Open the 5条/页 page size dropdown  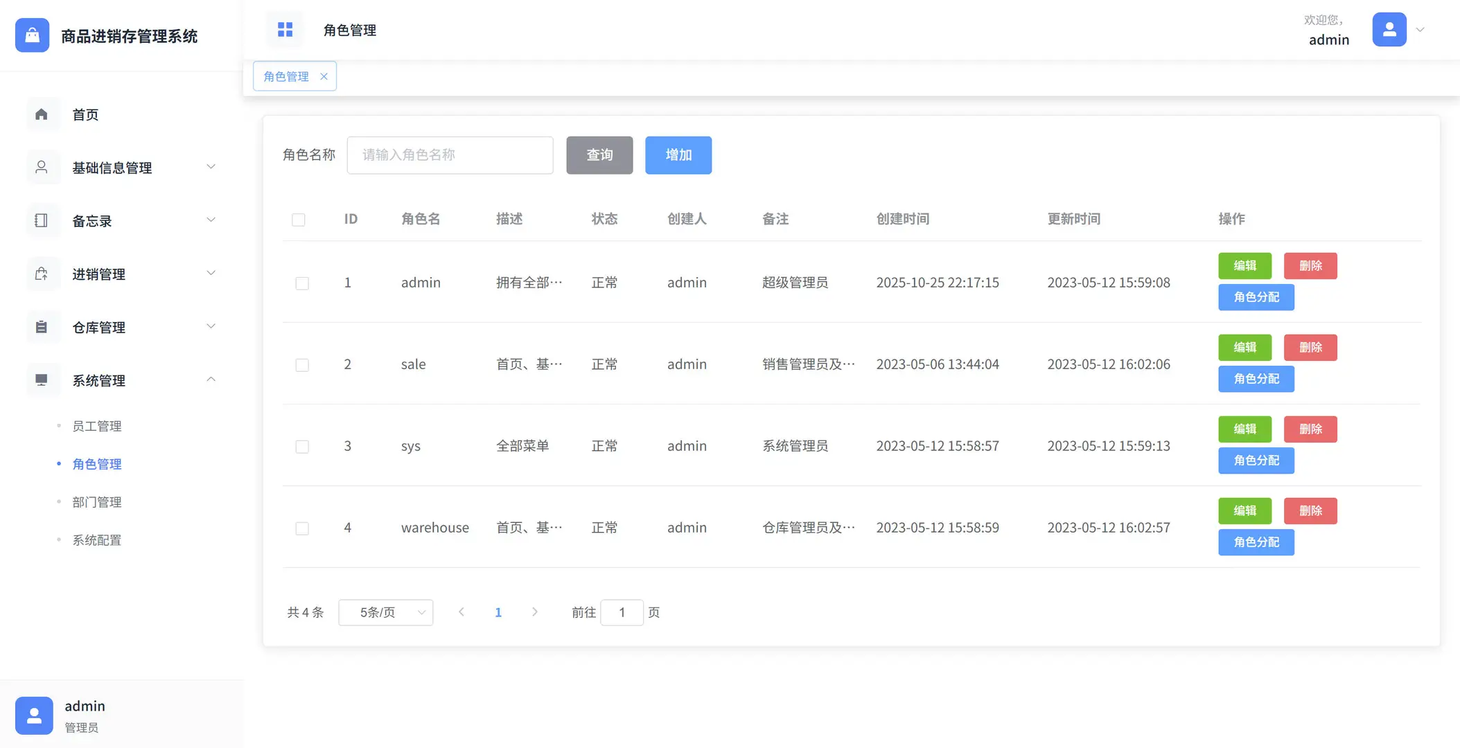385,612
